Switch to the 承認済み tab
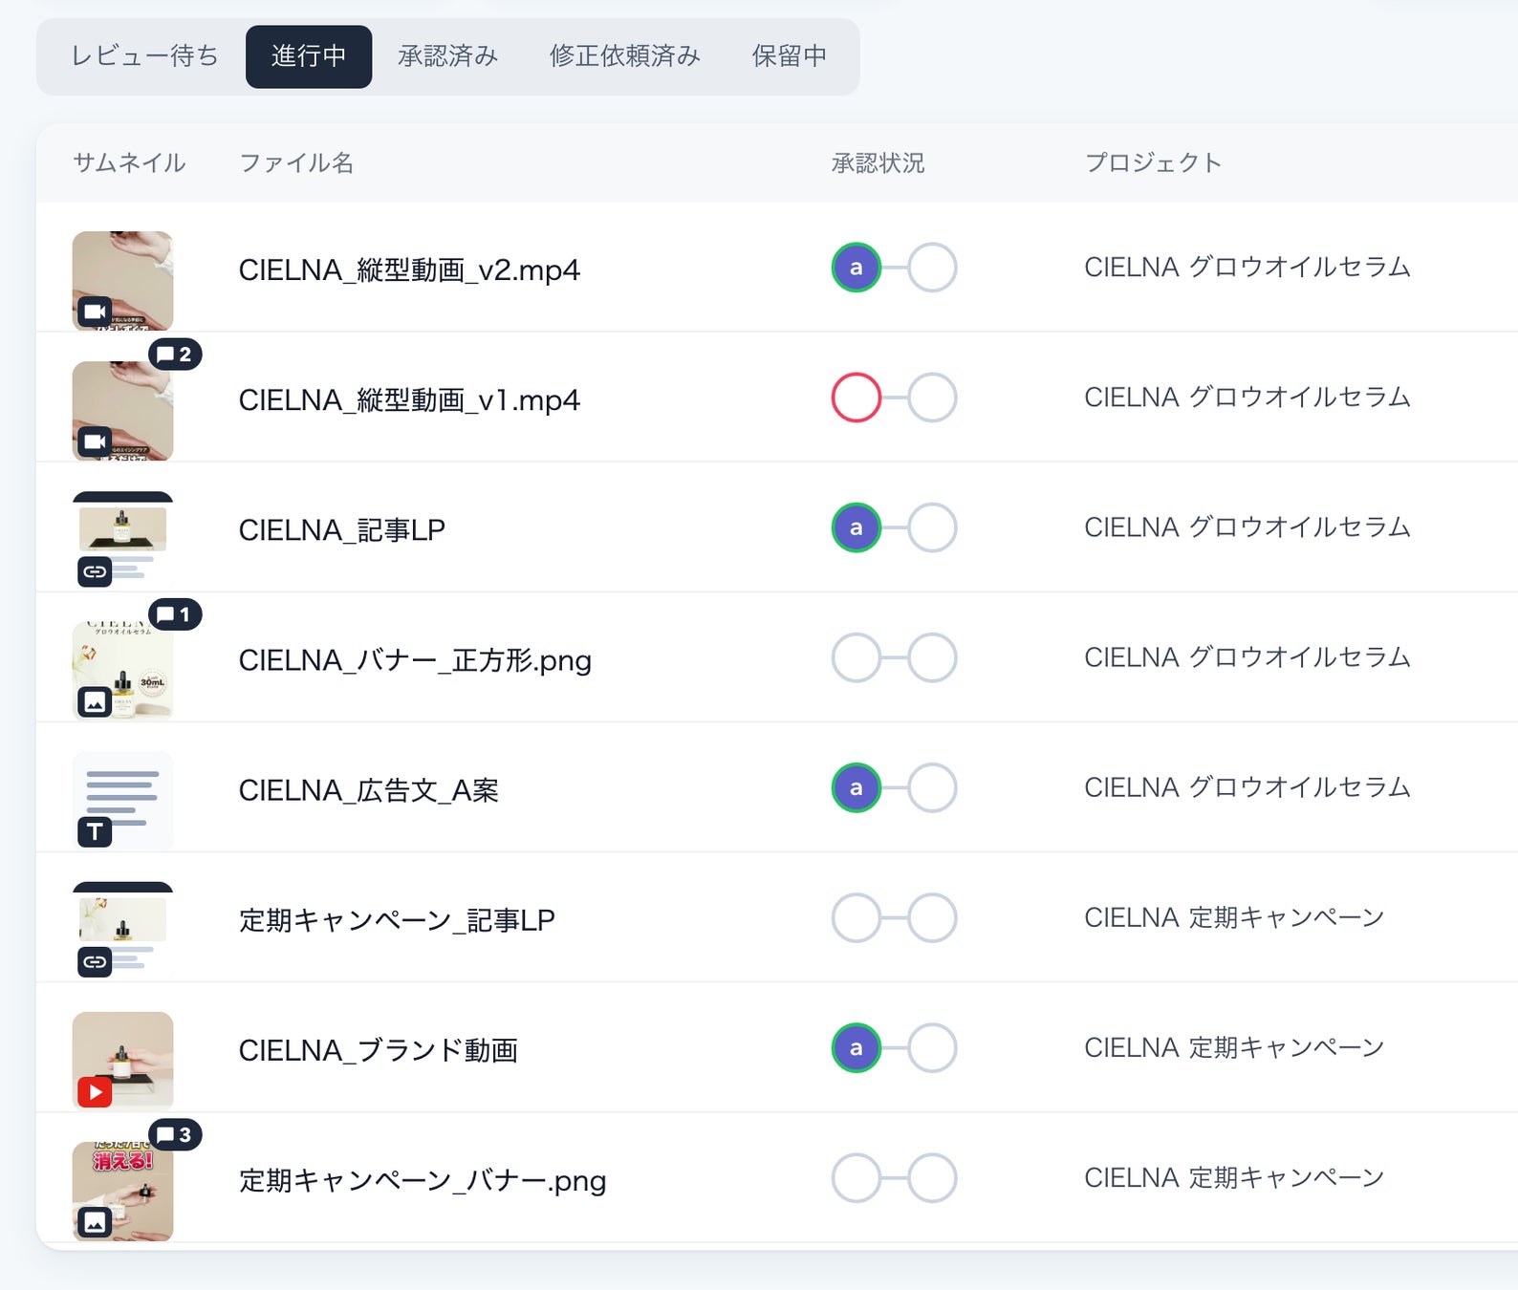 click(448, 56)
